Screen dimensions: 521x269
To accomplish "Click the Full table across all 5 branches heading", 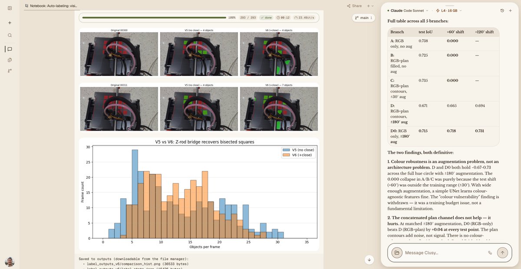I will point(418,21).
